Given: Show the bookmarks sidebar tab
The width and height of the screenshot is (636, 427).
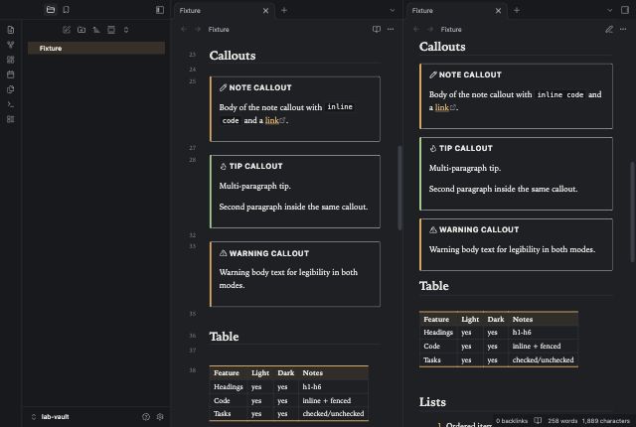Looking at the screenshot, I should (67, 10).
